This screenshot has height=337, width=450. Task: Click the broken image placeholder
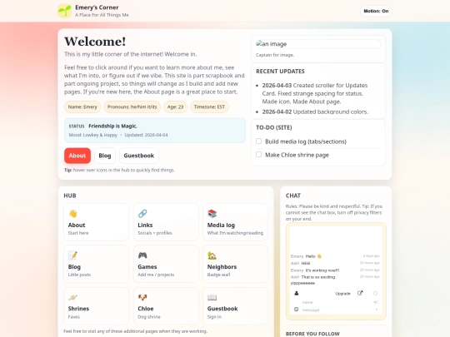point(318,44)
